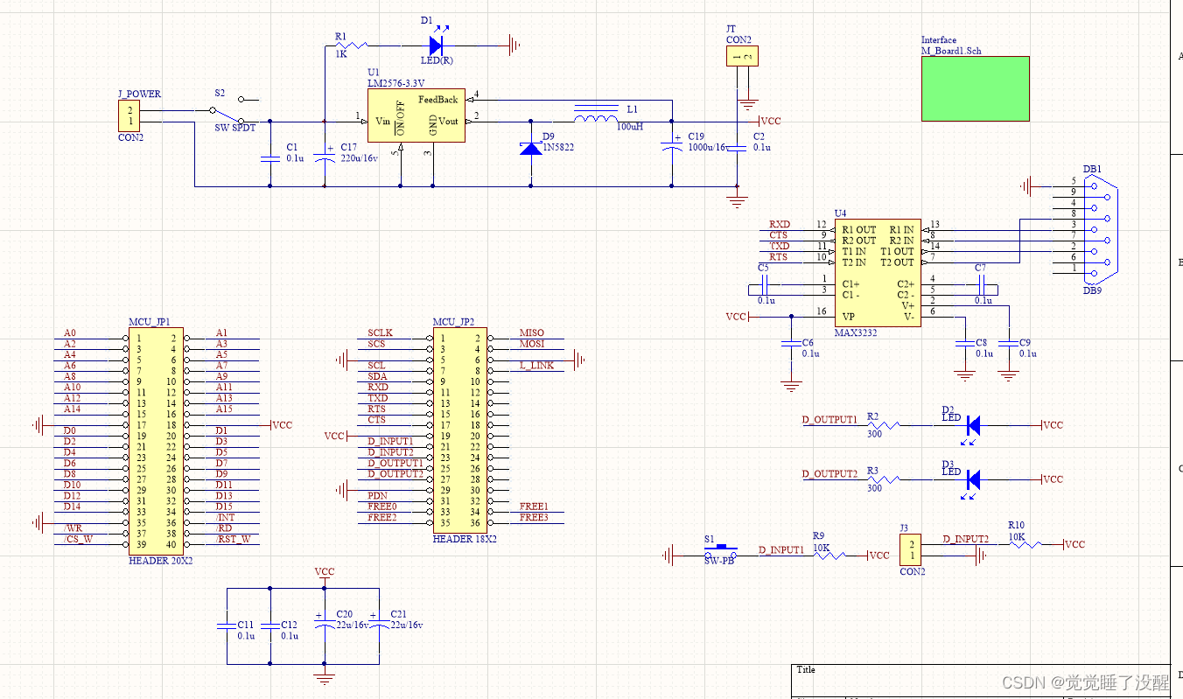Select the green Interface sheet symbol block
The image size is (1183, 699).
975,88
